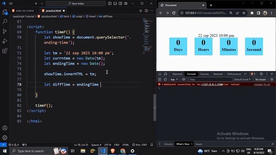276x155 pixels.
Task: Change line ending via CRLF
Action: 117,145
